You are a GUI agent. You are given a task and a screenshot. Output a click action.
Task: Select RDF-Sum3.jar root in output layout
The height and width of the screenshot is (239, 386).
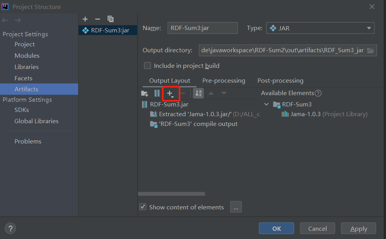click(165, 104)
